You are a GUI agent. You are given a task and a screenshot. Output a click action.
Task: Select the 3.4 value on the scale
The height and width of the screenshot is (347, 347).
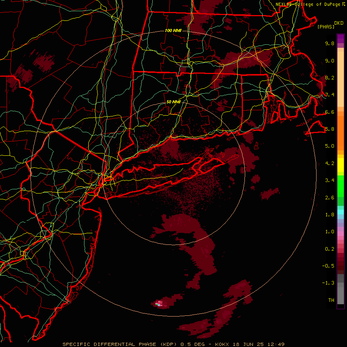point(330,180)
